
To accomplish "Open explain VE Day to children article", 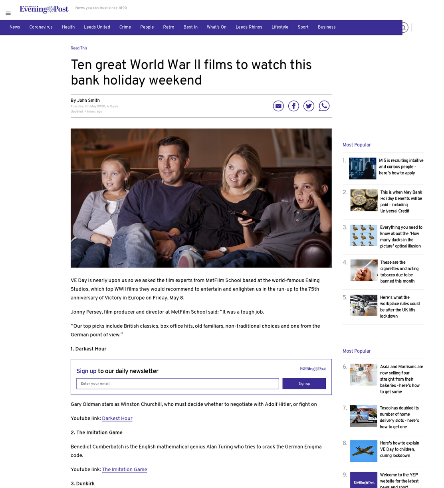I will [x=400, y=449].
